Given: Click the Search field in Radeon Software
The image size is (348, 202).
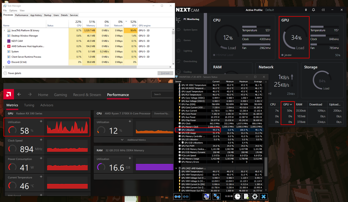Looking at the screenshot, I should 162,94.
